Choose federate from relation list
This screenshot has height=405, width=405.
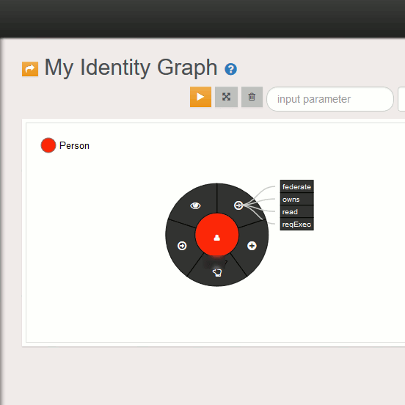(296, 186)
